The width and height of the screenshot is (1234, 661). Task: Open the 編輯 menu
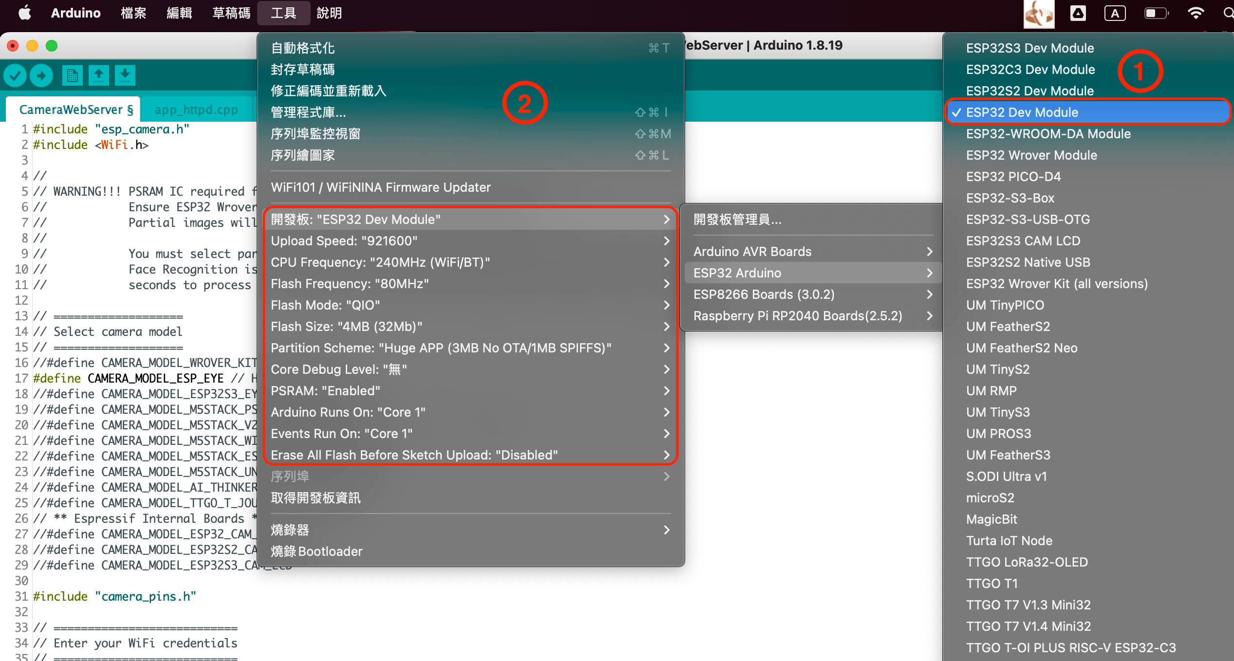179,13
